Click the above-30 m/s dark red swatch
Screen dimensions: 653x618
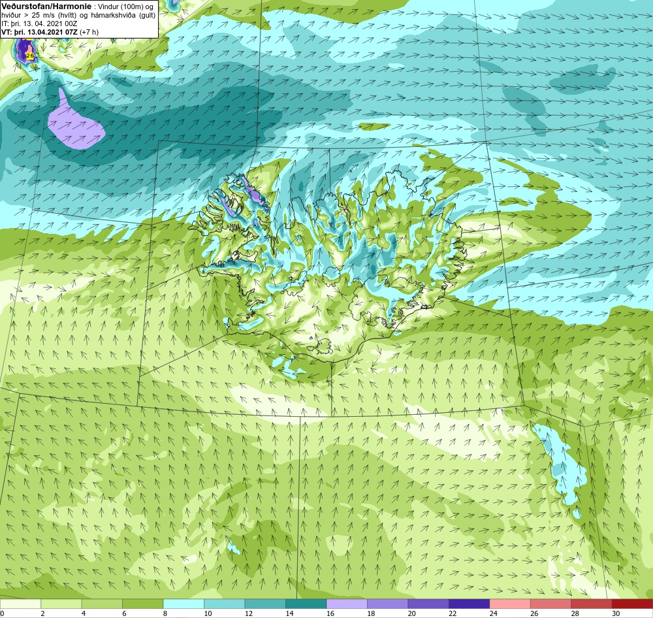(x=633, y=604)
